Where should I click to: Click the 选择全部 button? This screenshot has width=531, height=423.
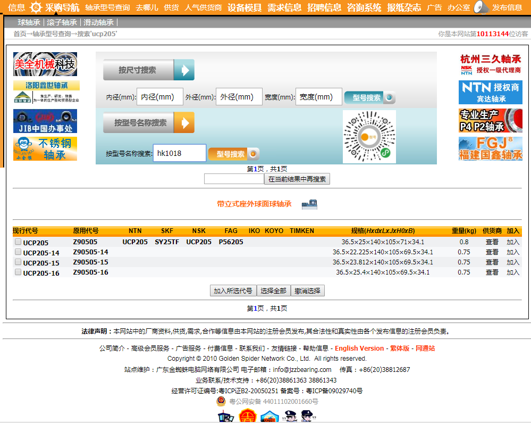[x=273, y=291]
